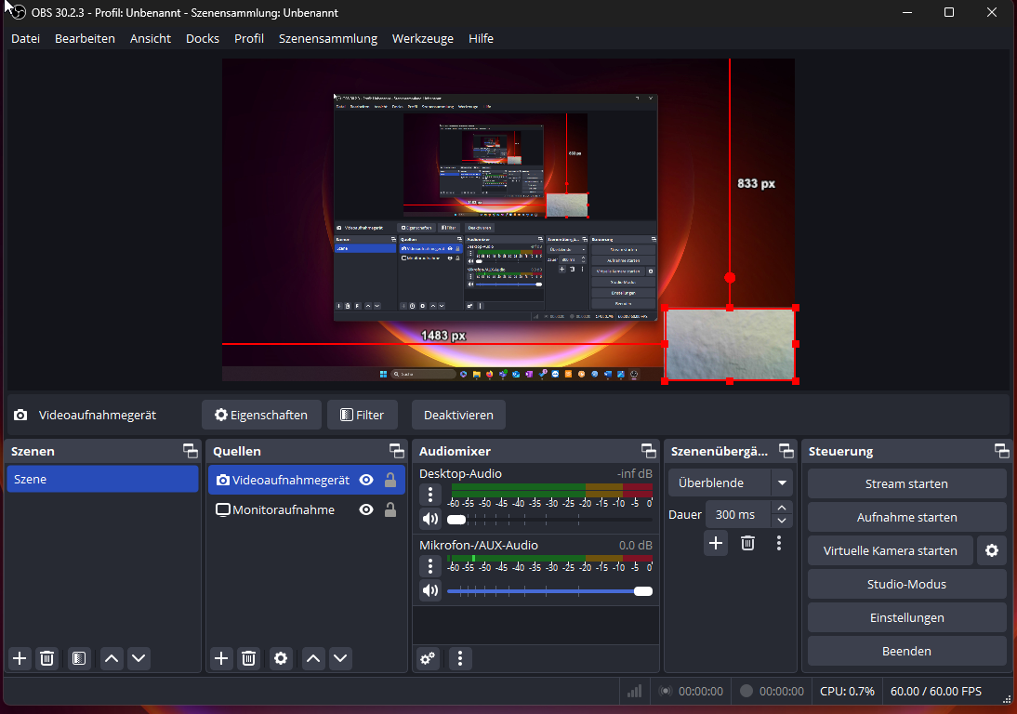This screenshot has height=714, width=1017.
Task: Select the Szene entry in Szenen list
Action: tap(102, 479)
